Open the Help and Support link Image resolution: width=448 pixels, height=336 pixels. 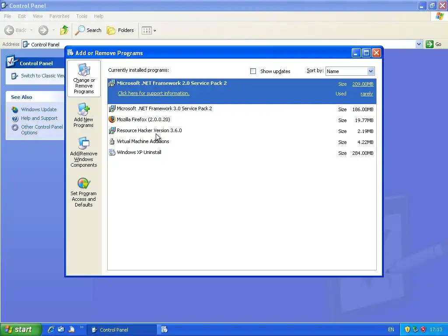[39, 118]
